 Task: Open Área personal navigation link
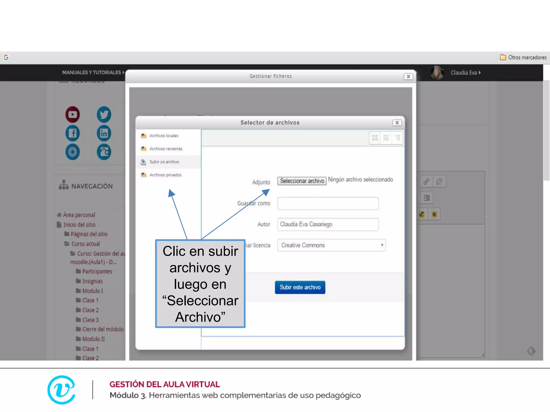tap(79, 215)
